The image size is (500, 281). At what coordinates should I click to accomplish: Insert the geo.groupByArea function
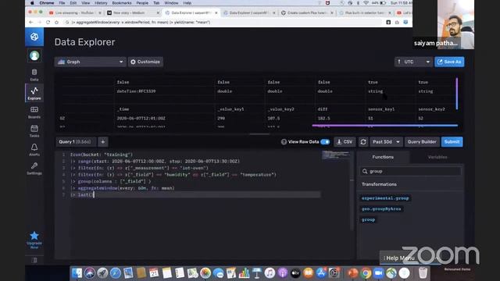(381, 209)
